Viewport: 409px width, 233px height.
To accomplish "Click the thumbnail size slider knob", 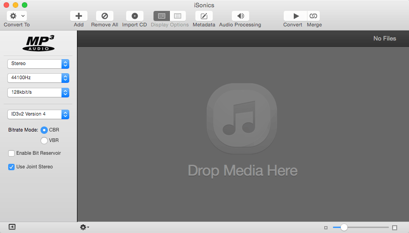I will [344, 227].
